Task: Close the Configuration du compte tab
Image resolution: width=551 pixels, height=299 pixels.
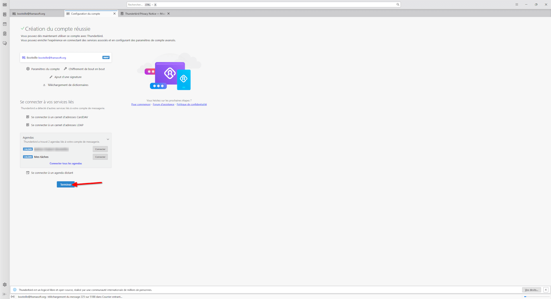Action: click(115, 14)
